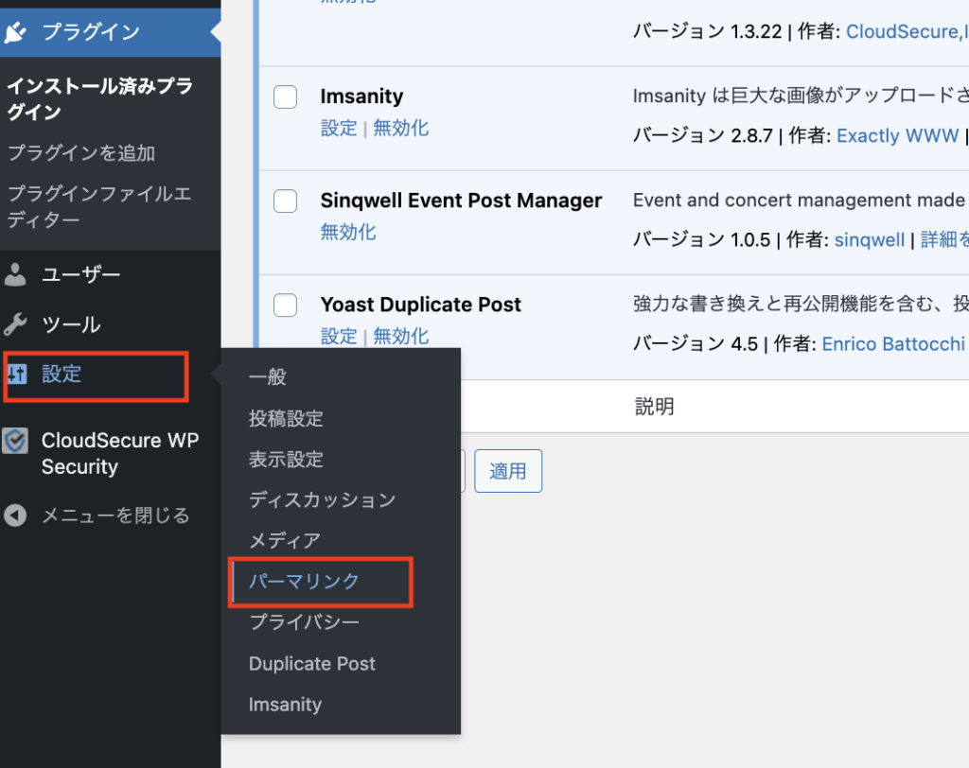969x768 pixels.
Task: Open プラグインを追加 in the sidebar
Action: (81, 153)
